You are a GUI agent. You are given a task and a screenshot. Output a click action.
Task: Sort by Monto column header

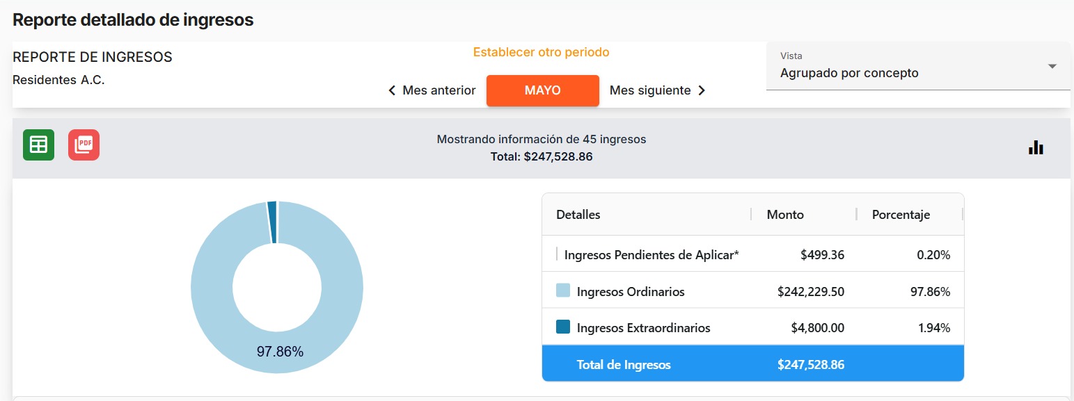pos(785,215)
